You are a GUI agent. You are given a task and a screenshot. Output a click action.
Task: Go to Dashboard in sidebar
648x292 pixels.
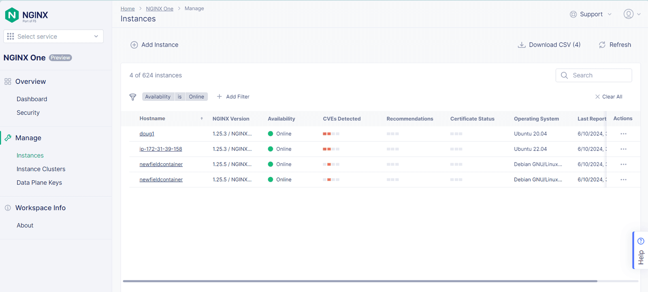tap(32, 99)
